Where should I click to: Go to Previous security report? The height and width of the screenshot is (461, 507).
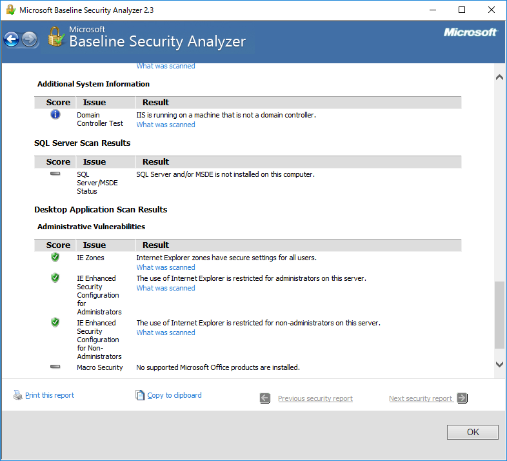coord(315,398)
